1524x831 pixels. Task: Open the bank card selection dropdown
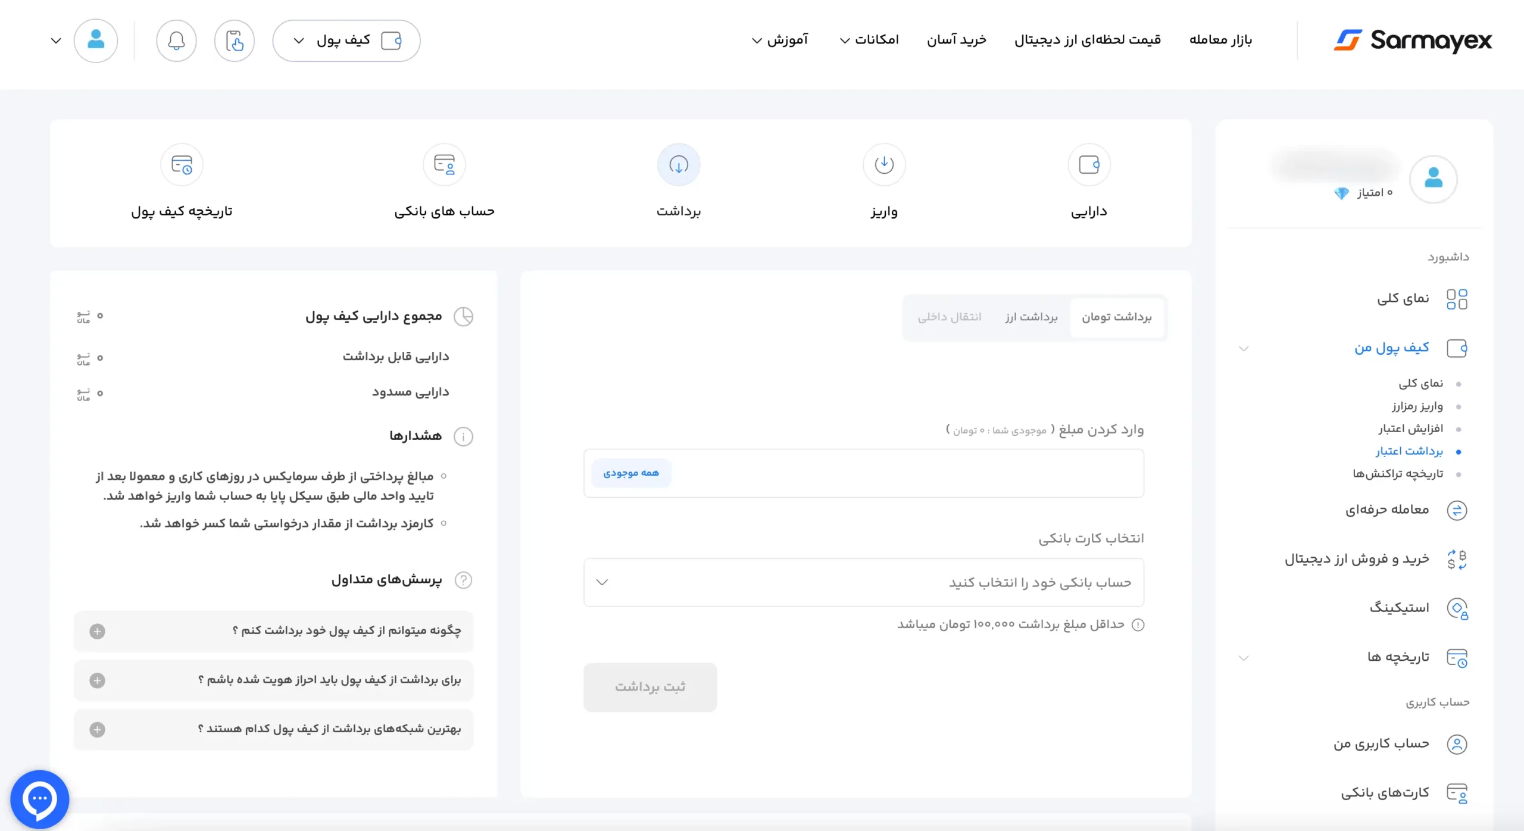(863, 582)
